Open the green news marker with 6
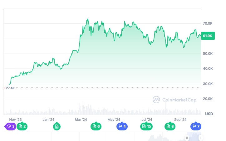The width and height of the screenshot is (226, 141). [x=96, y=126]
